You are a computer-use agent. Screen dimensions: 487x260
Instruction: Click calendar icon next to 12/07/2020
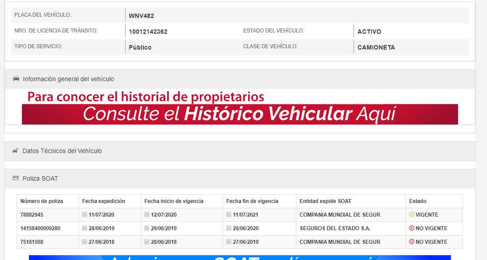(147, 215)
